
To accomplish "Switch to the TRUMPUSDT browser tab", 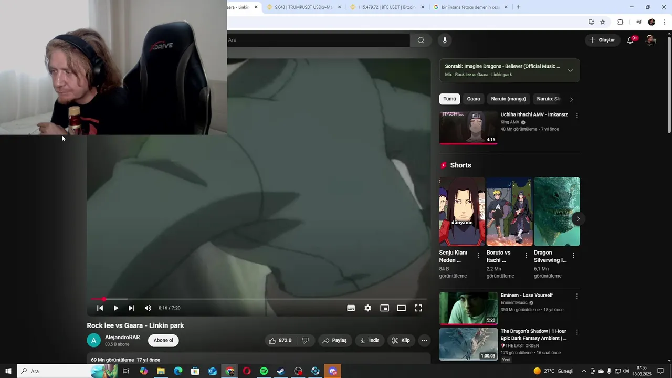I will coord(303,7).
